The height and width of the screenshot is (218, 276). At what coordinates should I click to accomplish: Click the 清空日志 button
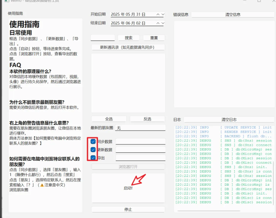(229, 120)
